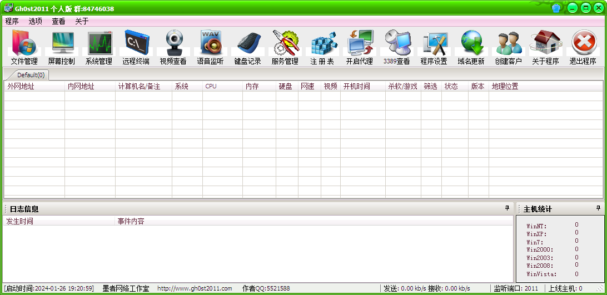Open the 程序 menu
The width and height of the screenshot is (607, 295).
(12, 21)
